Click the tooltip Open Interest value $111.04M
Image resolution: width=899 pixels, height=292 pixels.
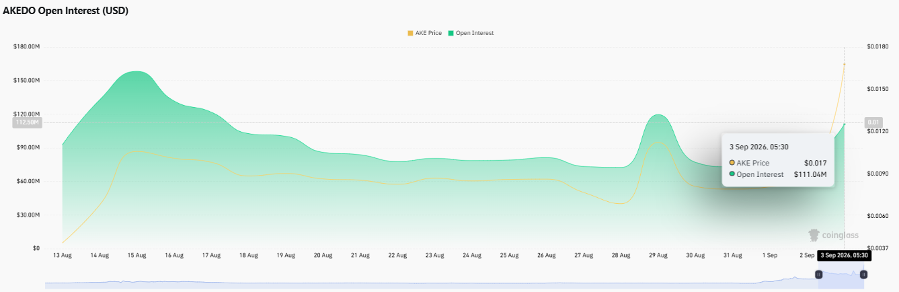810,174
